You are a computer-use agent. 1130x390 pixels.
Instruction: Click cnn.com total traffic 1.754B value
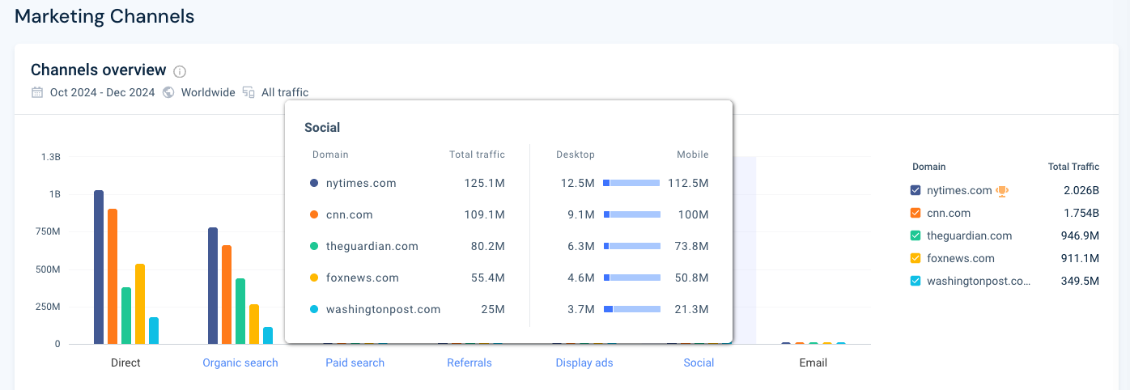click(x=1080, y=214)
